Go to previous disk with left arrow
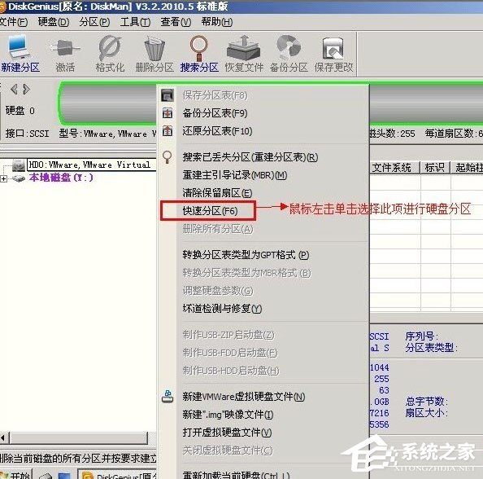 click(x=14, y=89)
